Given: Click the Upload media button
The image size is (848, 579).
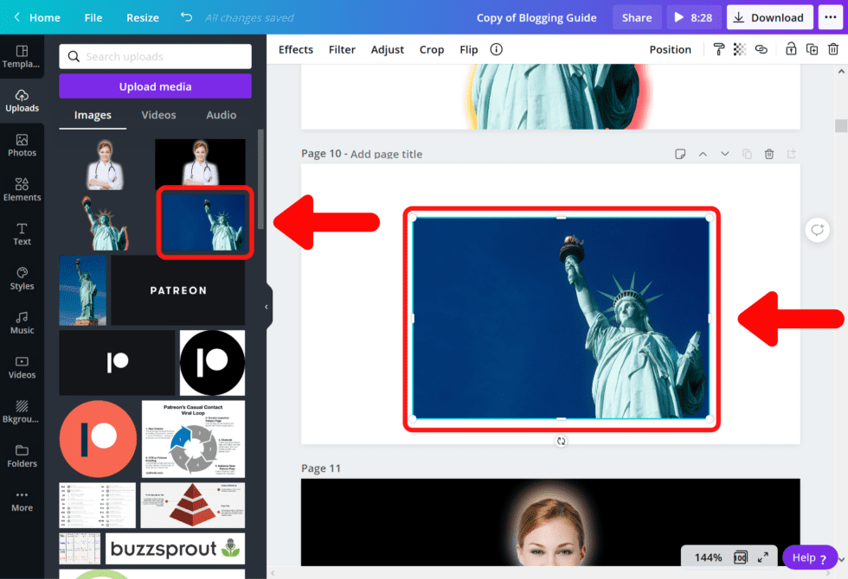Looking at the screenshot, I should tap(155, 86).
